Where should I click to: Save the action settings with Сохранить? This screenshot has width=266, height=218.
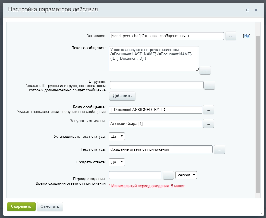[21, 207]
